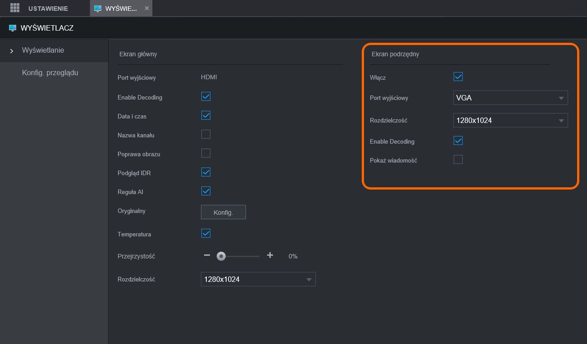Uncheck Włącz for the sub screen
The image size is (587, 344).
tap(458, 77)
